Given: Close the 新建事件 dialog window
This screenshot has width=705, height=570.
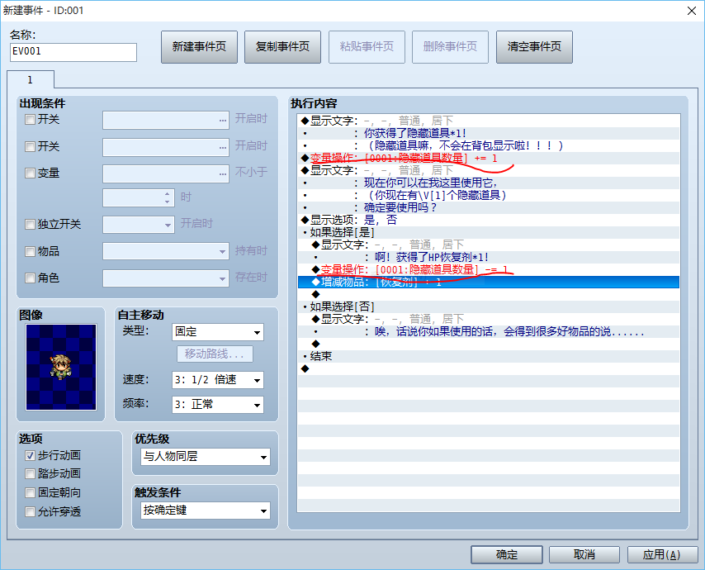Looking at the screenshot, I should point(692,11).
